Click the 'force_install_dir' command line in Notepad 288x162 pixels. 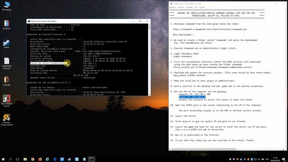(212, 67)
